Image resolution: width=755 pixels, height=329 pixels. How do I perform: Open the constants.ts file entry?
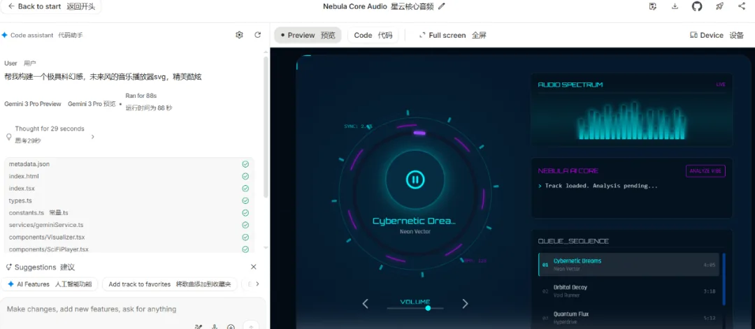coord(129,212)
